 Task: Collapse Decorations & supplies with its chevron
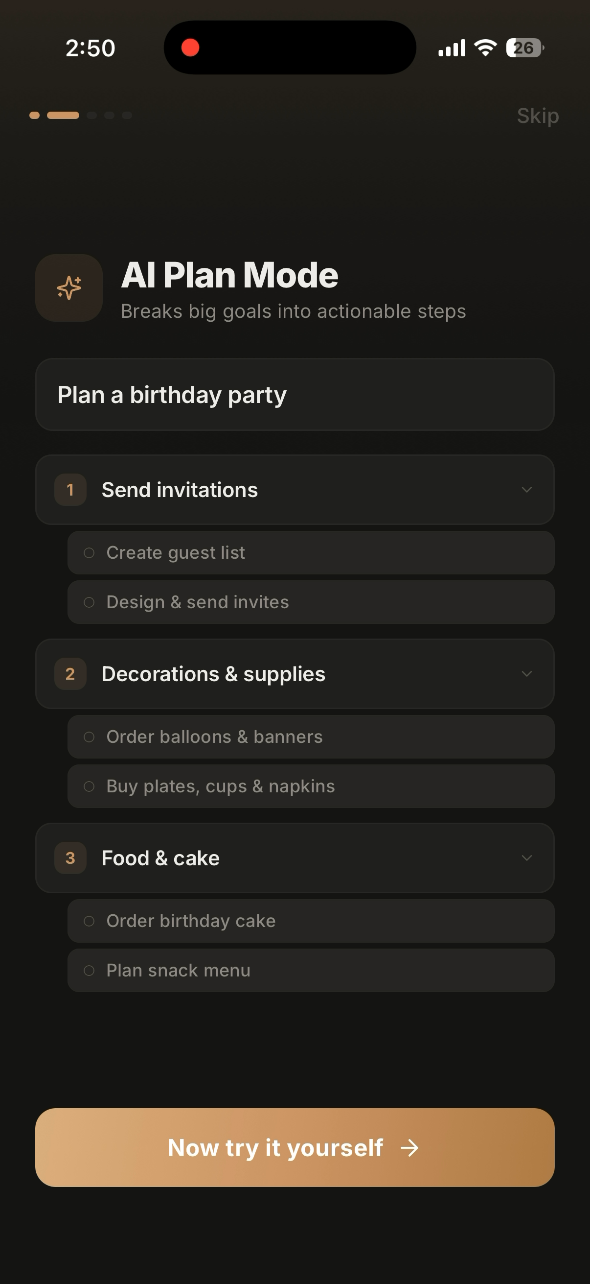point(527,674)
